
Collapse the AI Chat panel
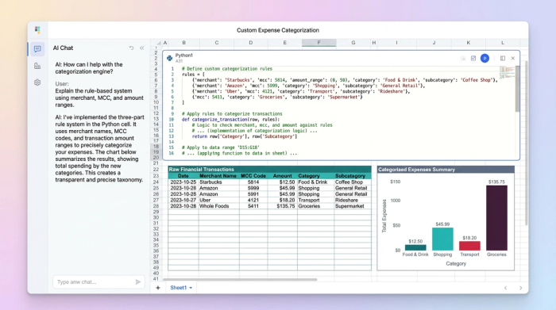pyautogui.click(x=142, y=48)
